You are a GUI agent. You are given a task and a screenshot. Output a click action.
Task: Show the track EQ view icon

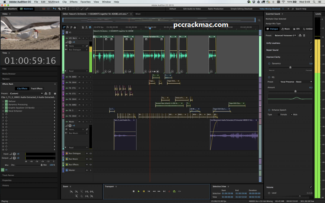tap(75, 27)
